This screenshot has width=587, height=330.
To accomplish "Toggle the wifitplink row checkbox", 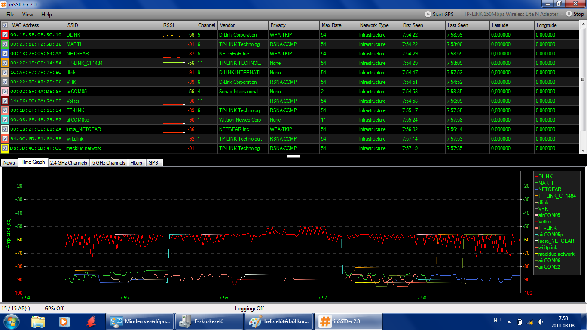I will 5,139.
